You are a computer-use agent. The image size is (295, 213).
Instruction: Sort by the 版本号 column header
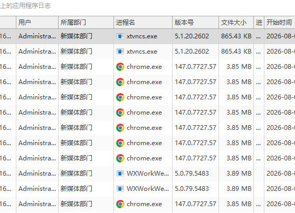(195, 23)
